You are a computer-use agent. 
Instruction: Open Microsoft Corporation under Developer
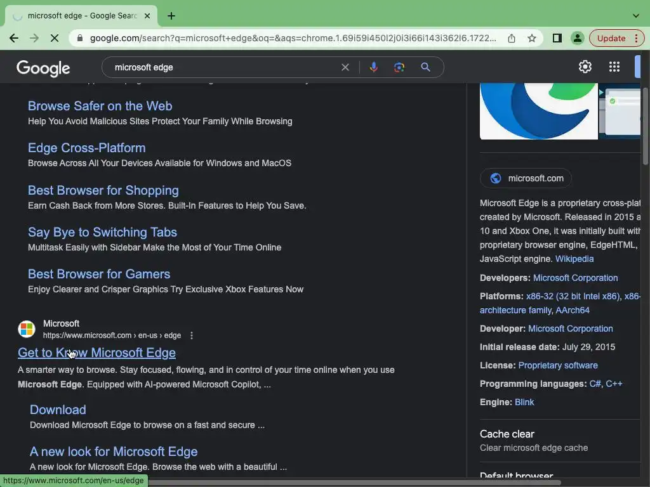click(x=571, y=328)
